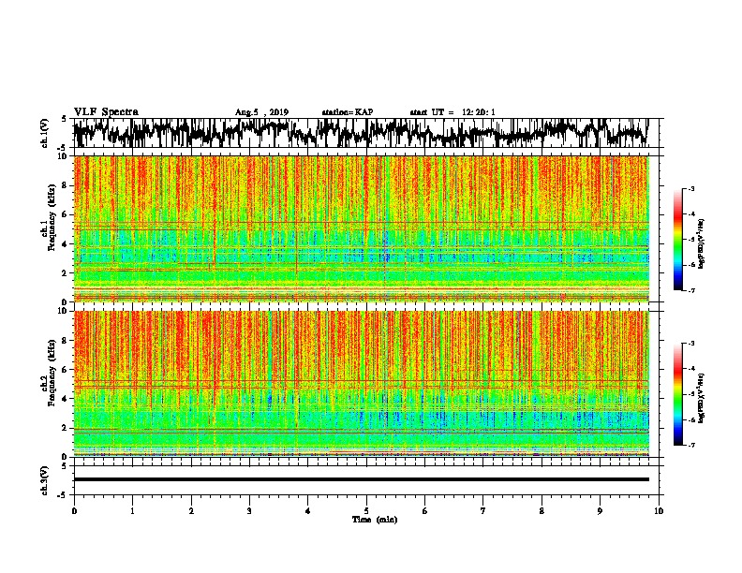Image resolution: width=742 pixels, height=573 pixels.
Task: Click the "10" tick label on time axis
Action: pos(659,511)
